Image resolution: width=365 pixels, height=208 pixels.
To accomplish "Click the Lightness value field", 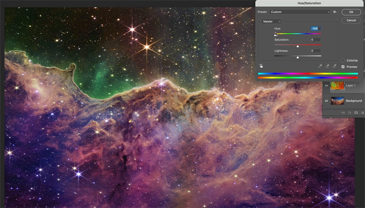I will (316, 51).
